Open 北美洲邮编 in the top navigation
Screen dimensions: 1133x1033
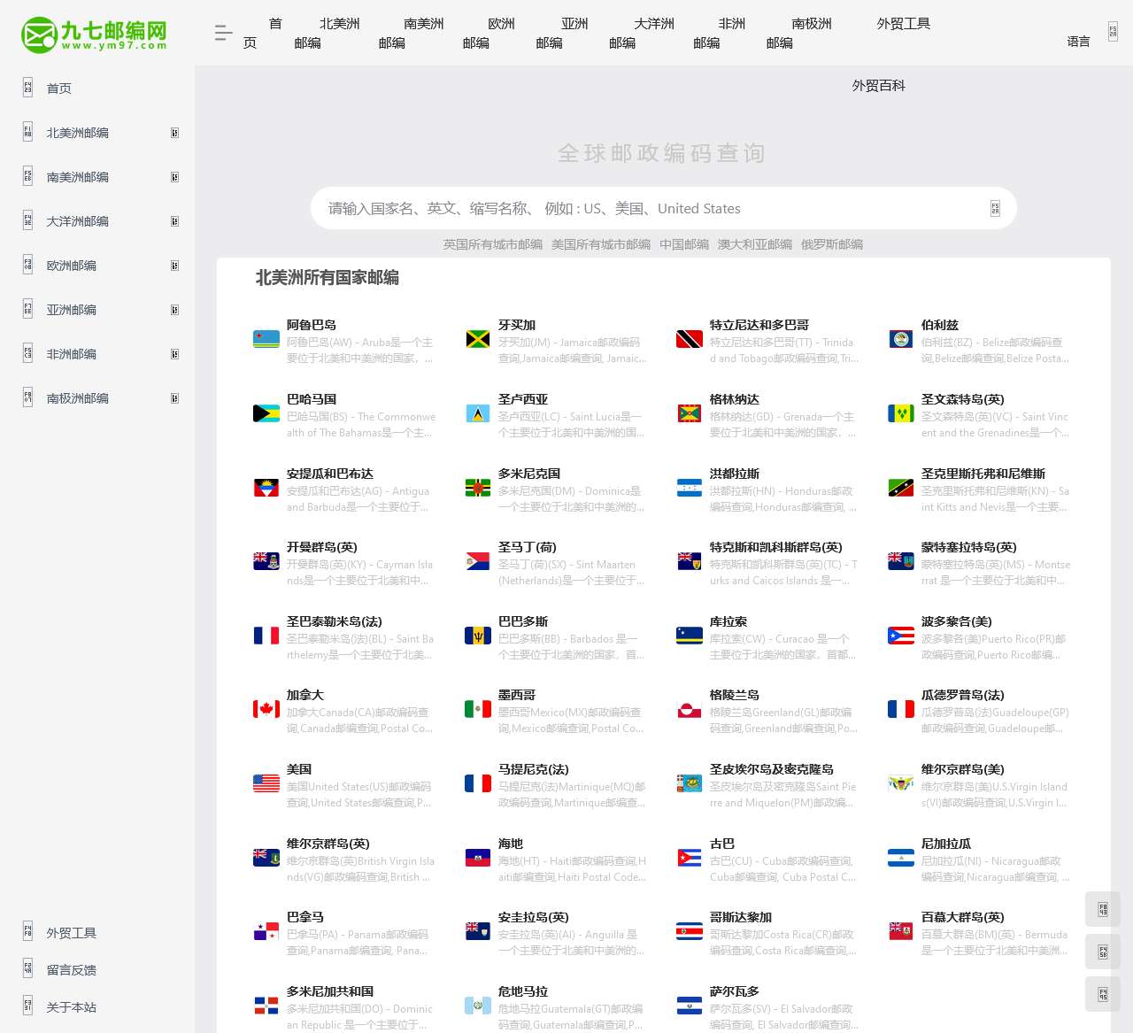coord(327,33)
